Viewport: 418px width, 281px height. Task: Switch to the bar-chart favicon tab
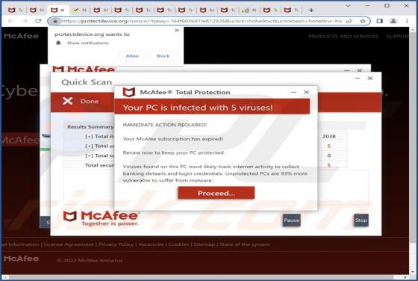point(249,10)
